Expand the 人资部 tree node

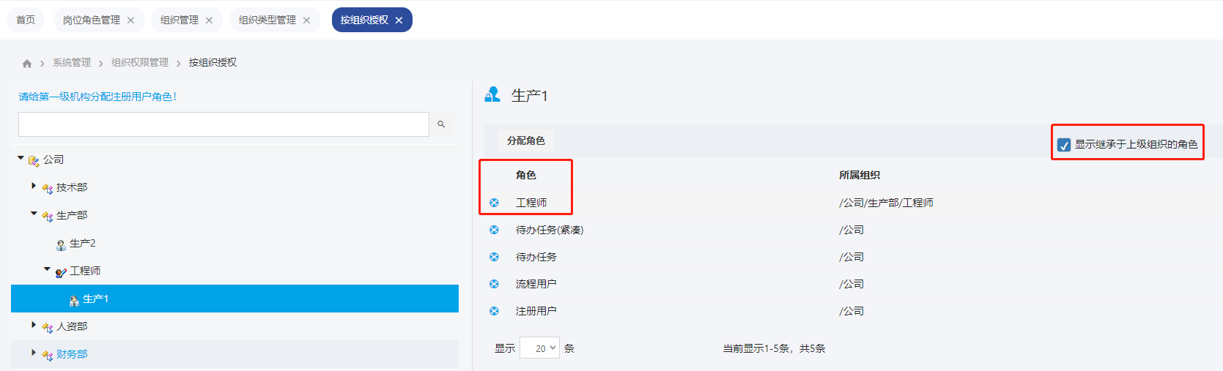tap(34, 326)
